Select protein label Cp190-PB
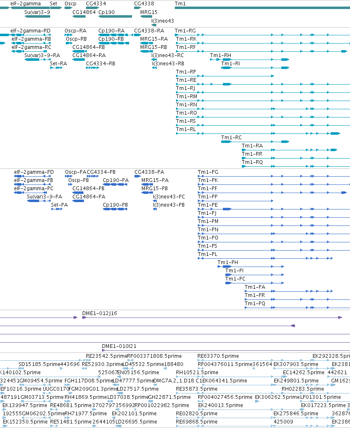This screenshot has width=350, height=428. point(115,205)
